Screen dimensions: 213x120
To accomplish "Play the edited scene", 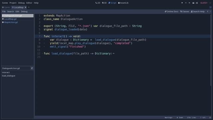I will coord(193,3).
